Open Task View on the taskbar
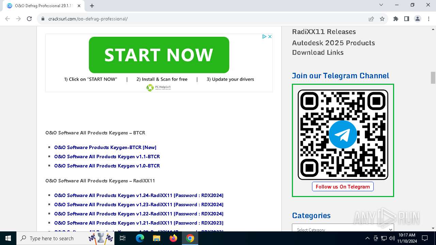The width and height of the screenshot is (436, 245). coord(123,238)
